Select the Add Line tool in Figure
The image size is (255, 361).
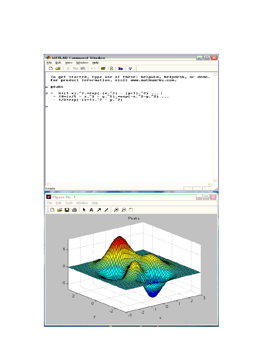point(106,210)
